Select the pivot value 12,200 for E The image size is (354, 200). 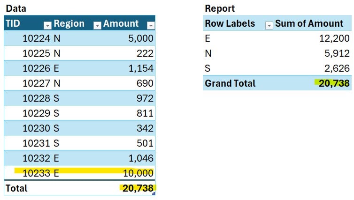tap(334, 38)
